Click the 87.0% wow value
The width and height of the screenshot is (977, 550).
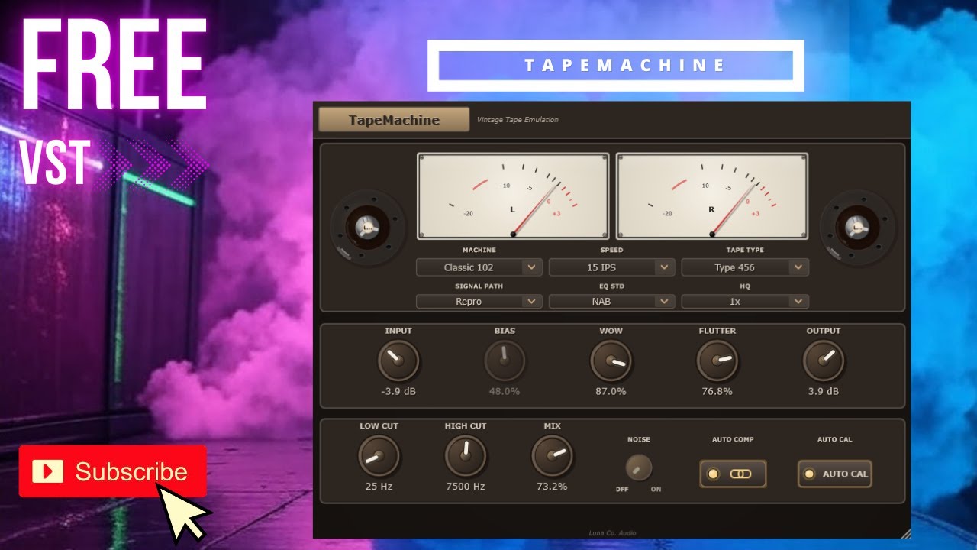tap(611, 391)
